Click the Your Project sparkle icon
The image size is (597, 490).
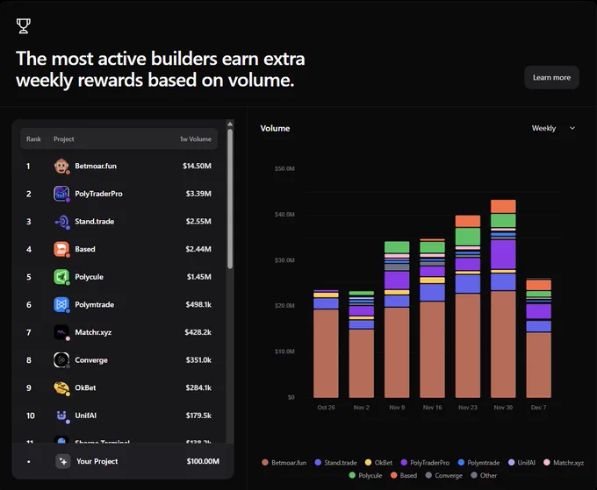[x=63, y=461]
